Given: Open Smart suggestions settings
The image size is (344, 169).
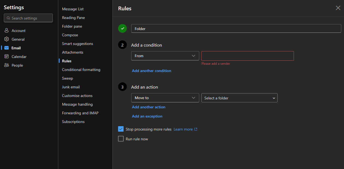Looking at the screenshot, I should click(x=78, y=44).
